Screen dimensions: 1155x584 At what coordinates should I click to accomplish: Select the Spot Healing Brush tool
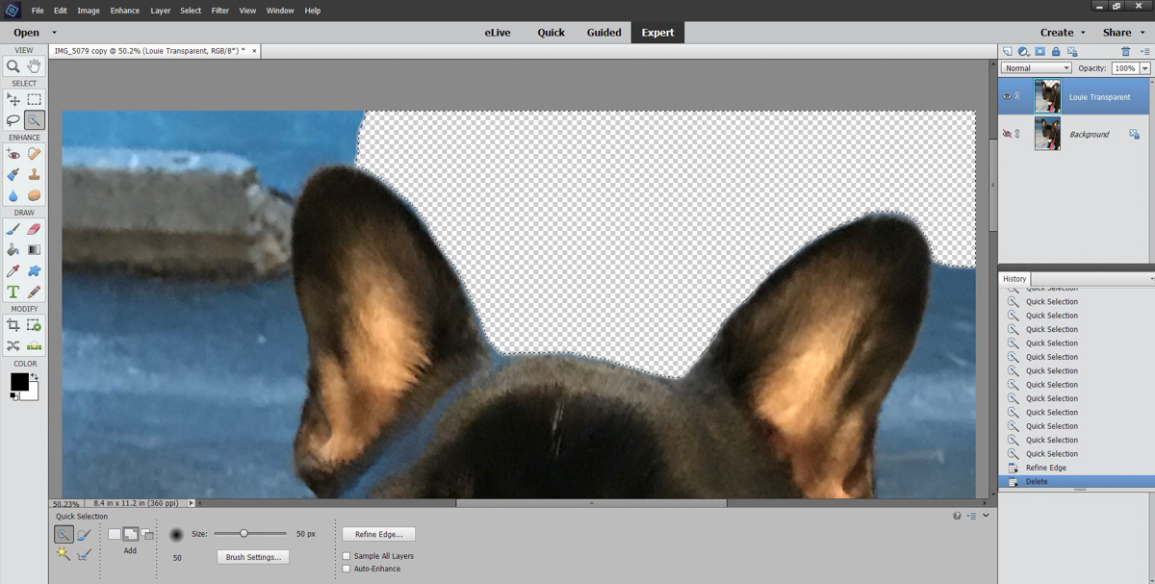(35, 154)
